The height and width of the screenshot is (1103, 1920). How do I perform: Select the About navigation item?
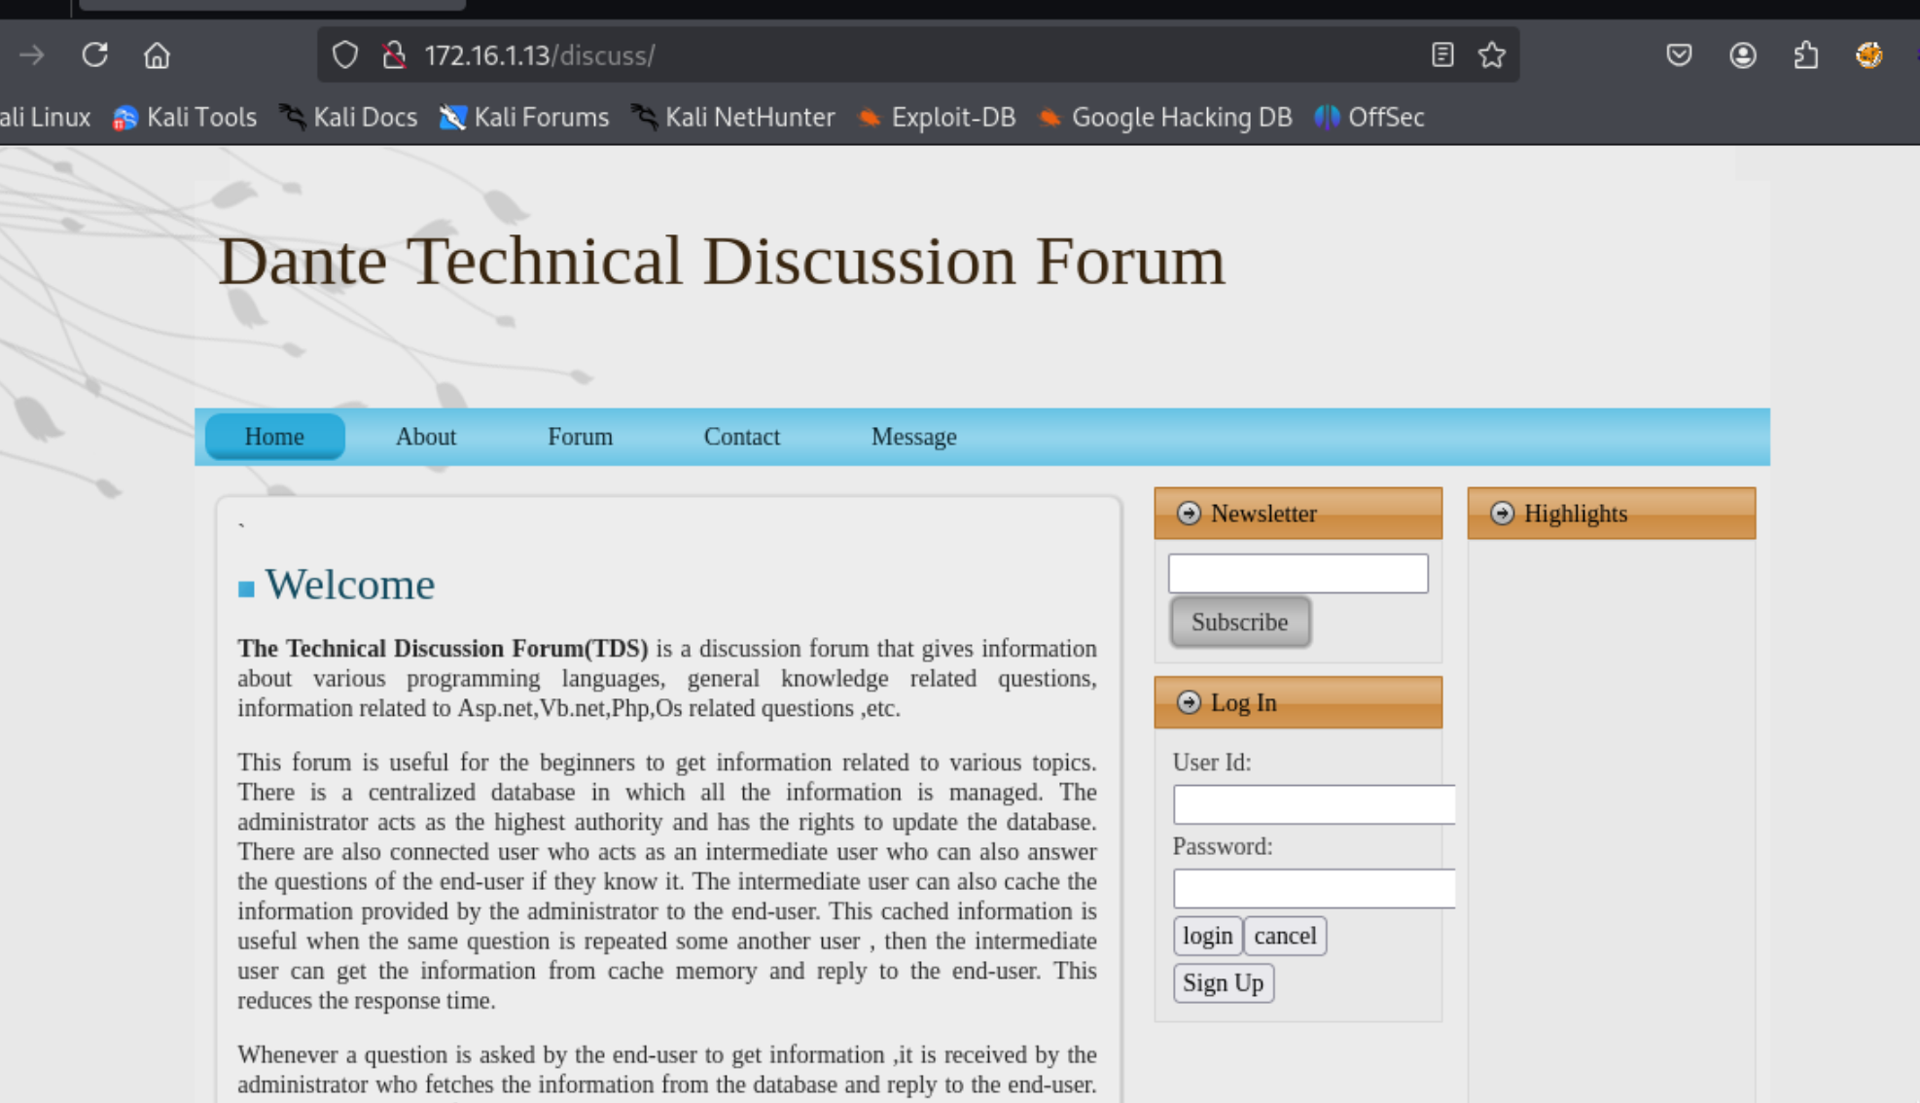tap(425, 437)
